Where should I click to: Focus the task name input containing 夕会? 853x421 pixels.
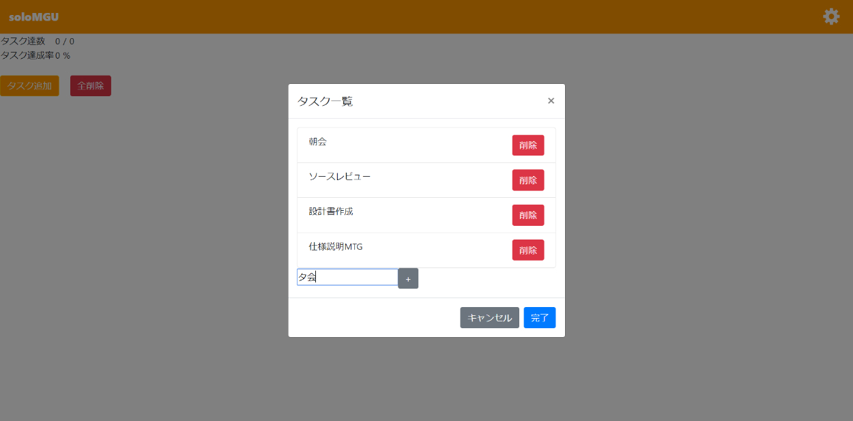point(347,277)
